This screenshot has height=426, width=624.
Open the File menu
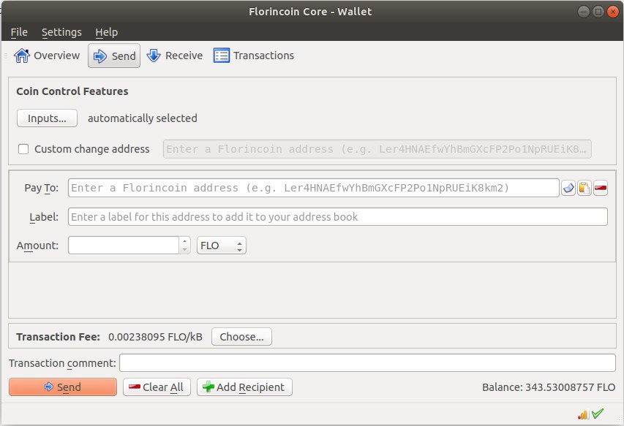pyautogui.click(x=19, y=32)
